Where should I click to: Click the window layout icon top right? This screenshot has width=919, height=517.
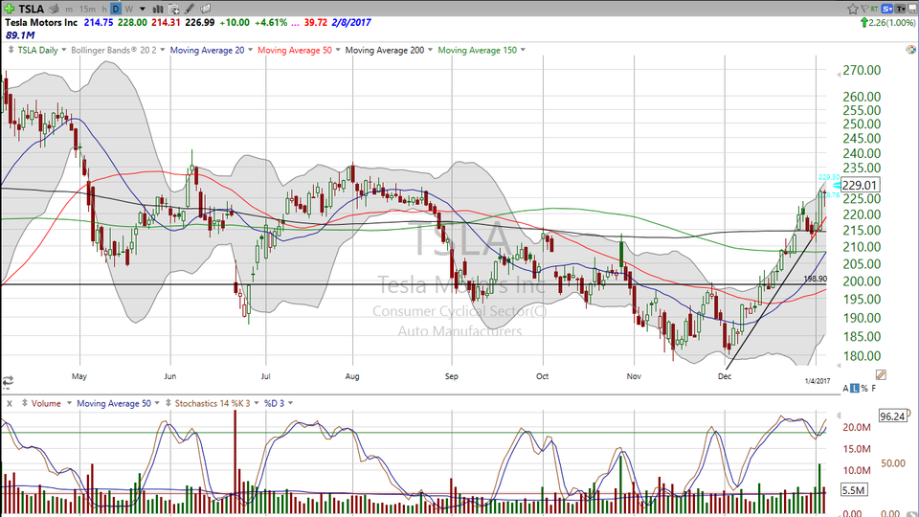(x=912, y=9)
